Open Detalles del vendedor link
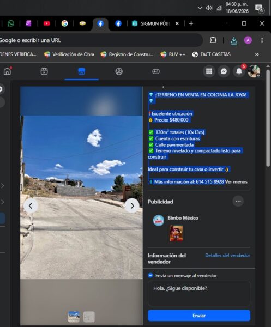Image resolution: width=271 pixels, height=327 pixels. [x=227, y=255]
